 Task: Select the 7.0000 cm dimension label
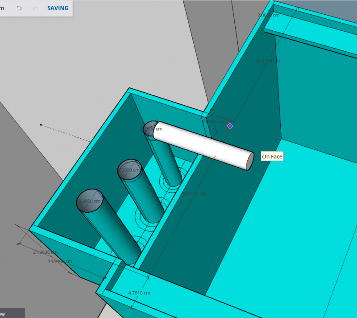213,122
